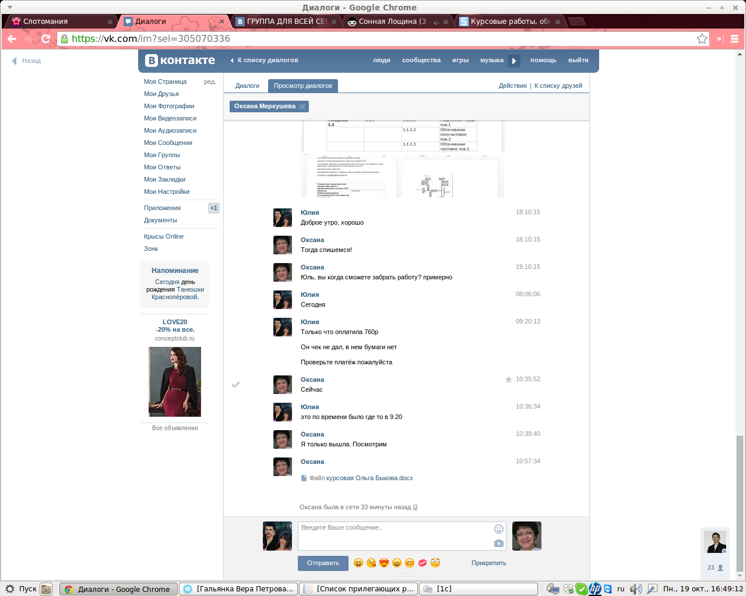Click the smiley emoji picker in message box

(498, 528)
